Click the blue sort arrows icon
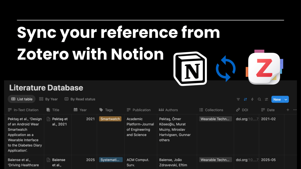 [245, 99]
